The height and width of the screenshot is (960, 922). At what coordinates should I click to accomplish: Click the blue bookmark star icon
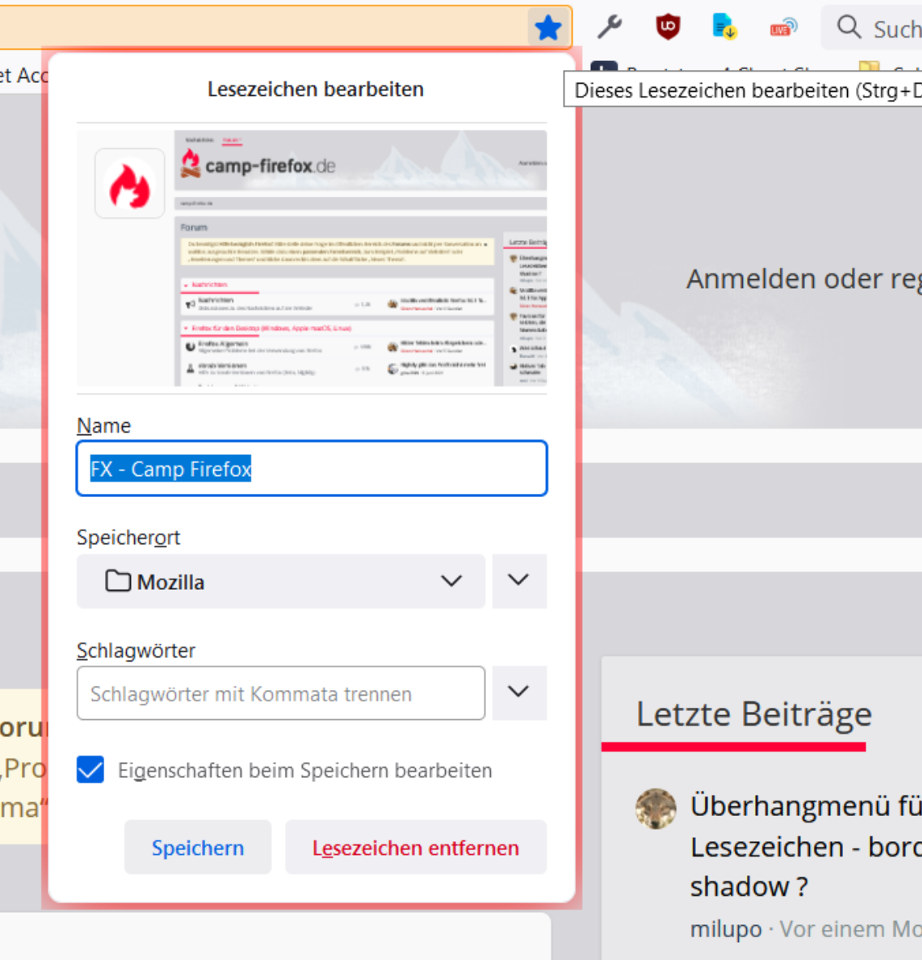[548, 28]
